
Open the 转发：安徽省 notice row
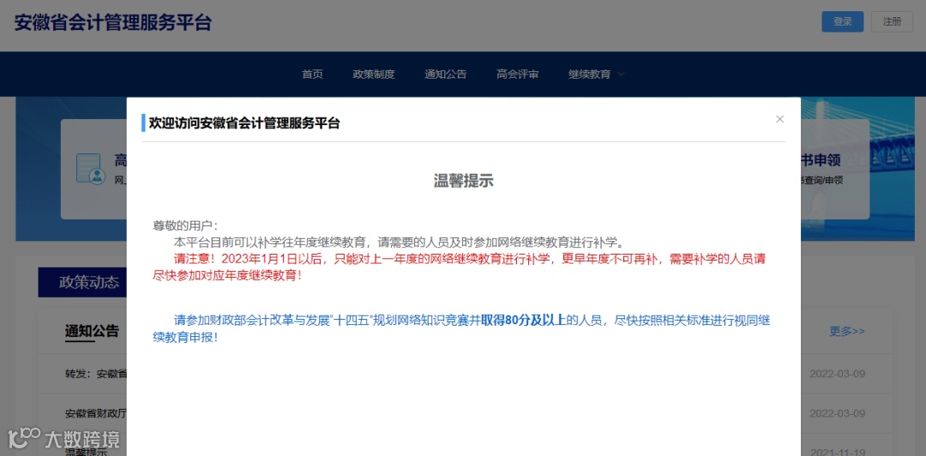(96, 374)
